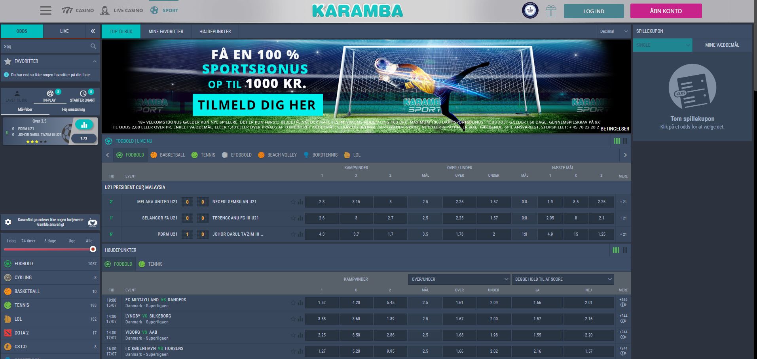
Task: Switch live section to grid view
Action: (617, 141)
